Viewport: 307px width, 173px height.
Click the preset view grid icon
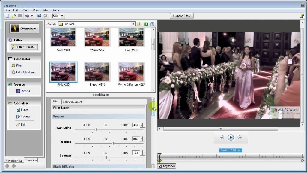[x=152, y=24]
